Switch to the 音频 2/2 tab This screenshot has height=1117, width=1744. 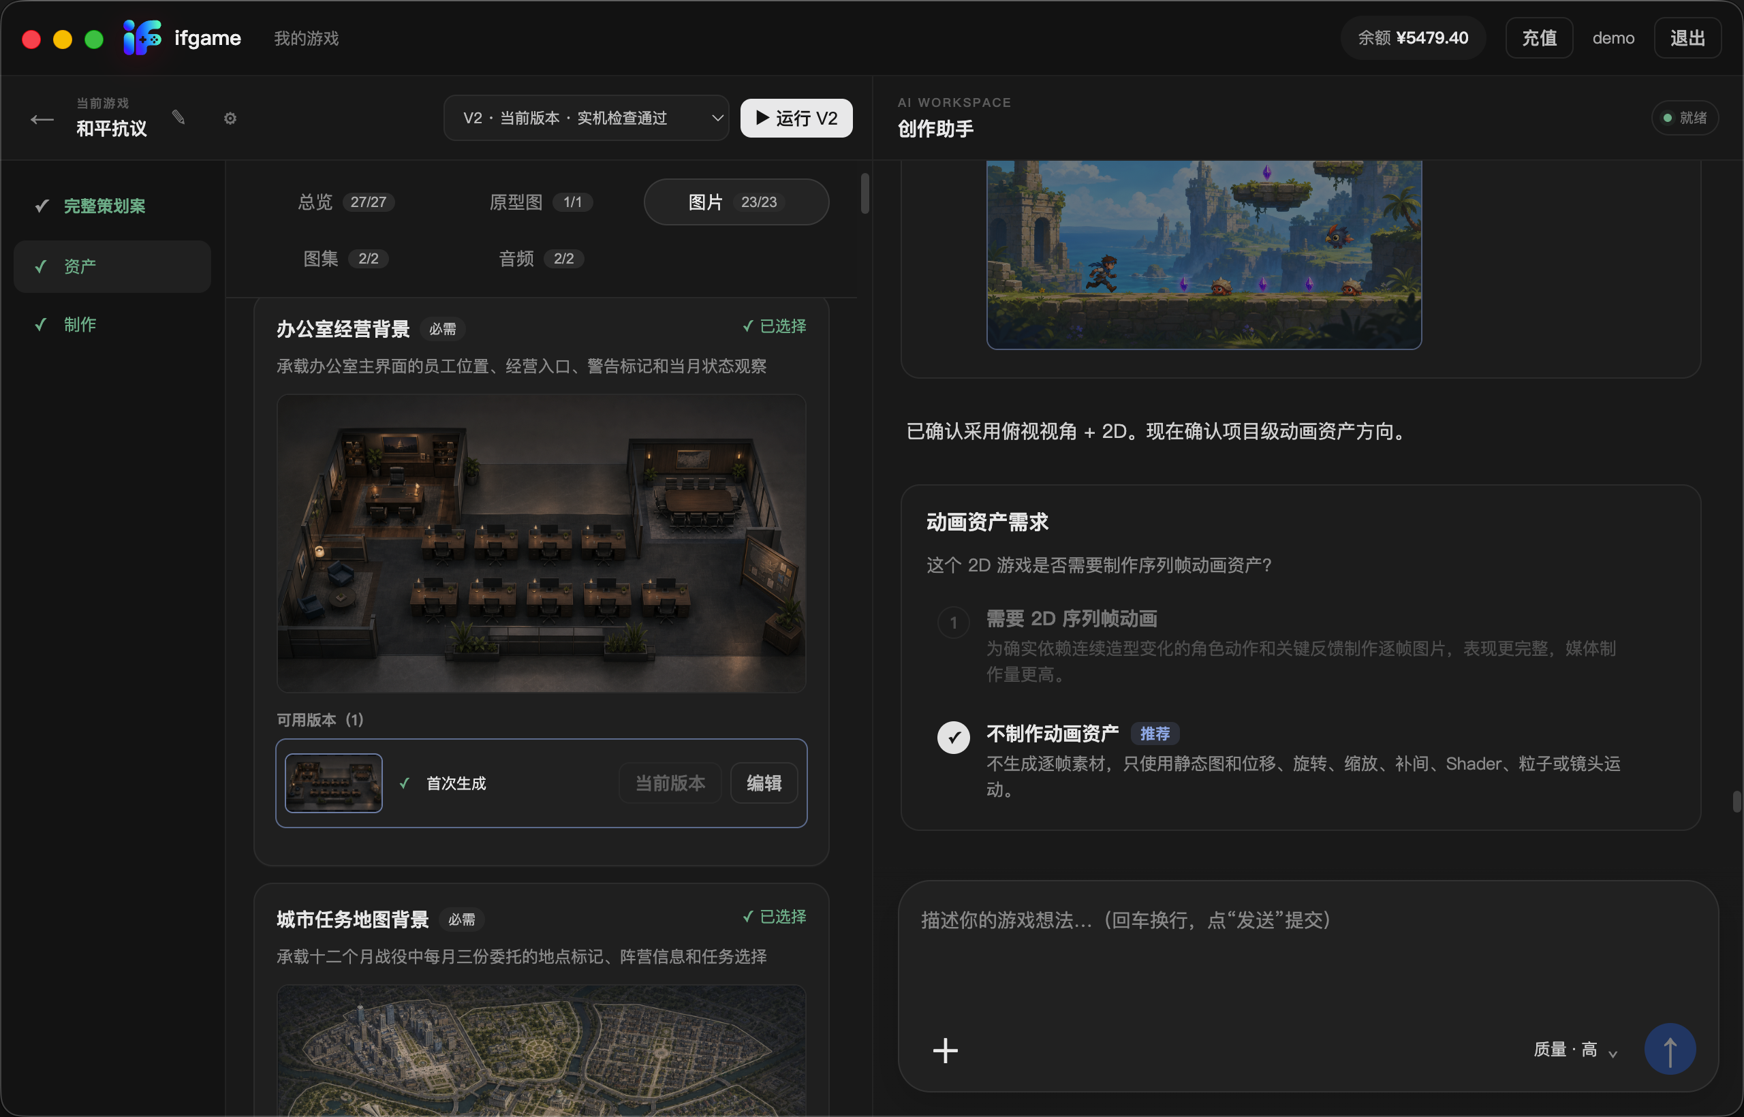[x=540, y=259]
